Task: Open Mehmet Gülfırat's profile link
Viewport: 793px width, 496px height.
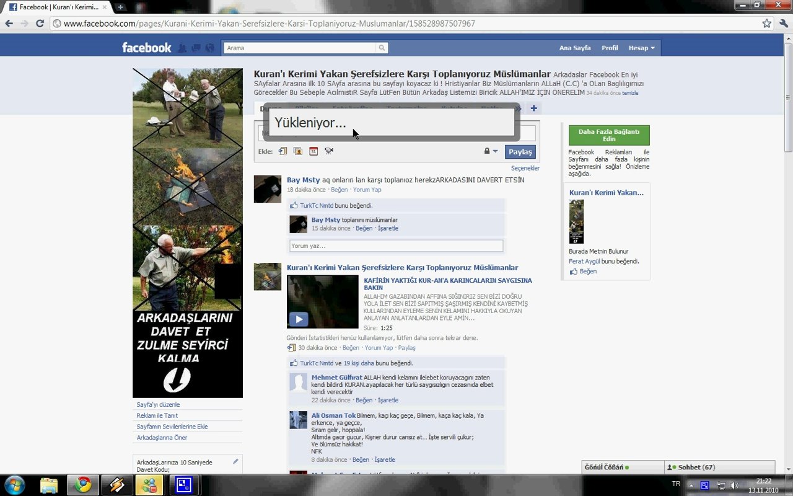Action: pyautogui.click(x=337, y=377)
